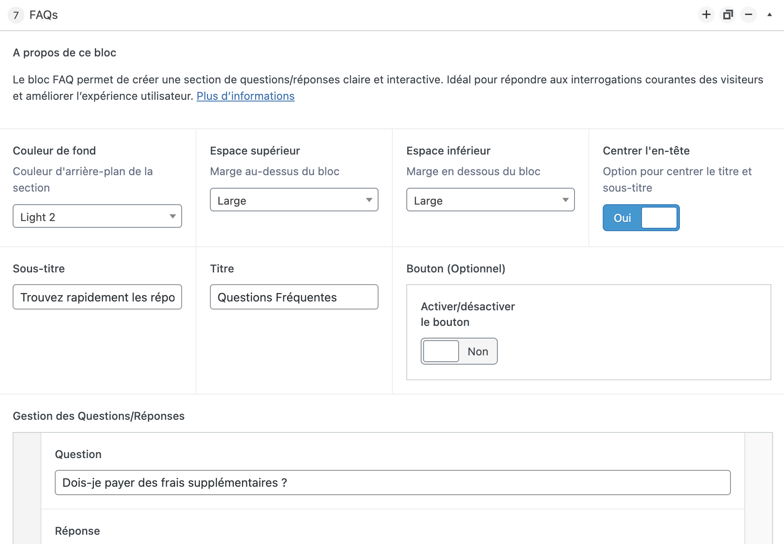Collapse the FAQs block using the triangle
784x544 pixels.
click(x=769, y=15)
